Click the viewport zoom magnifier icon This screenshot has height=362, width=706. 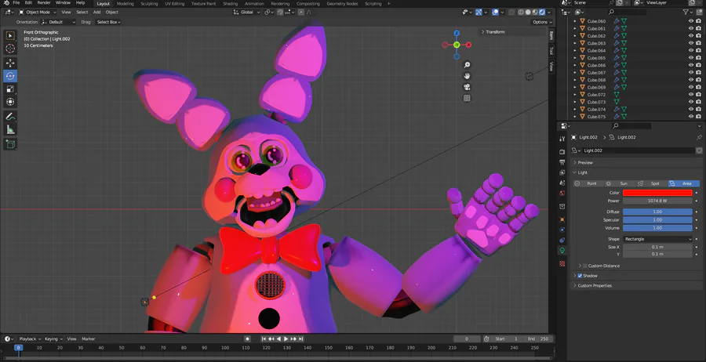(467, 65)
